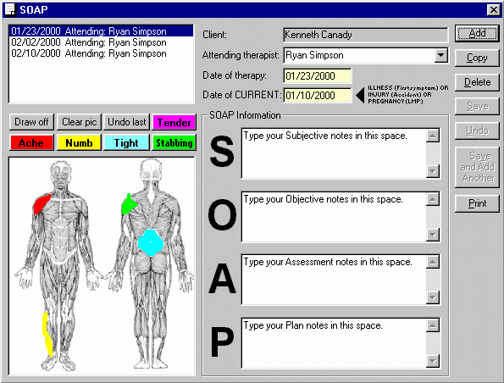Choose the yellow Numb color
504x383 pixels.
pyautogui.click(x=79, y=143)
